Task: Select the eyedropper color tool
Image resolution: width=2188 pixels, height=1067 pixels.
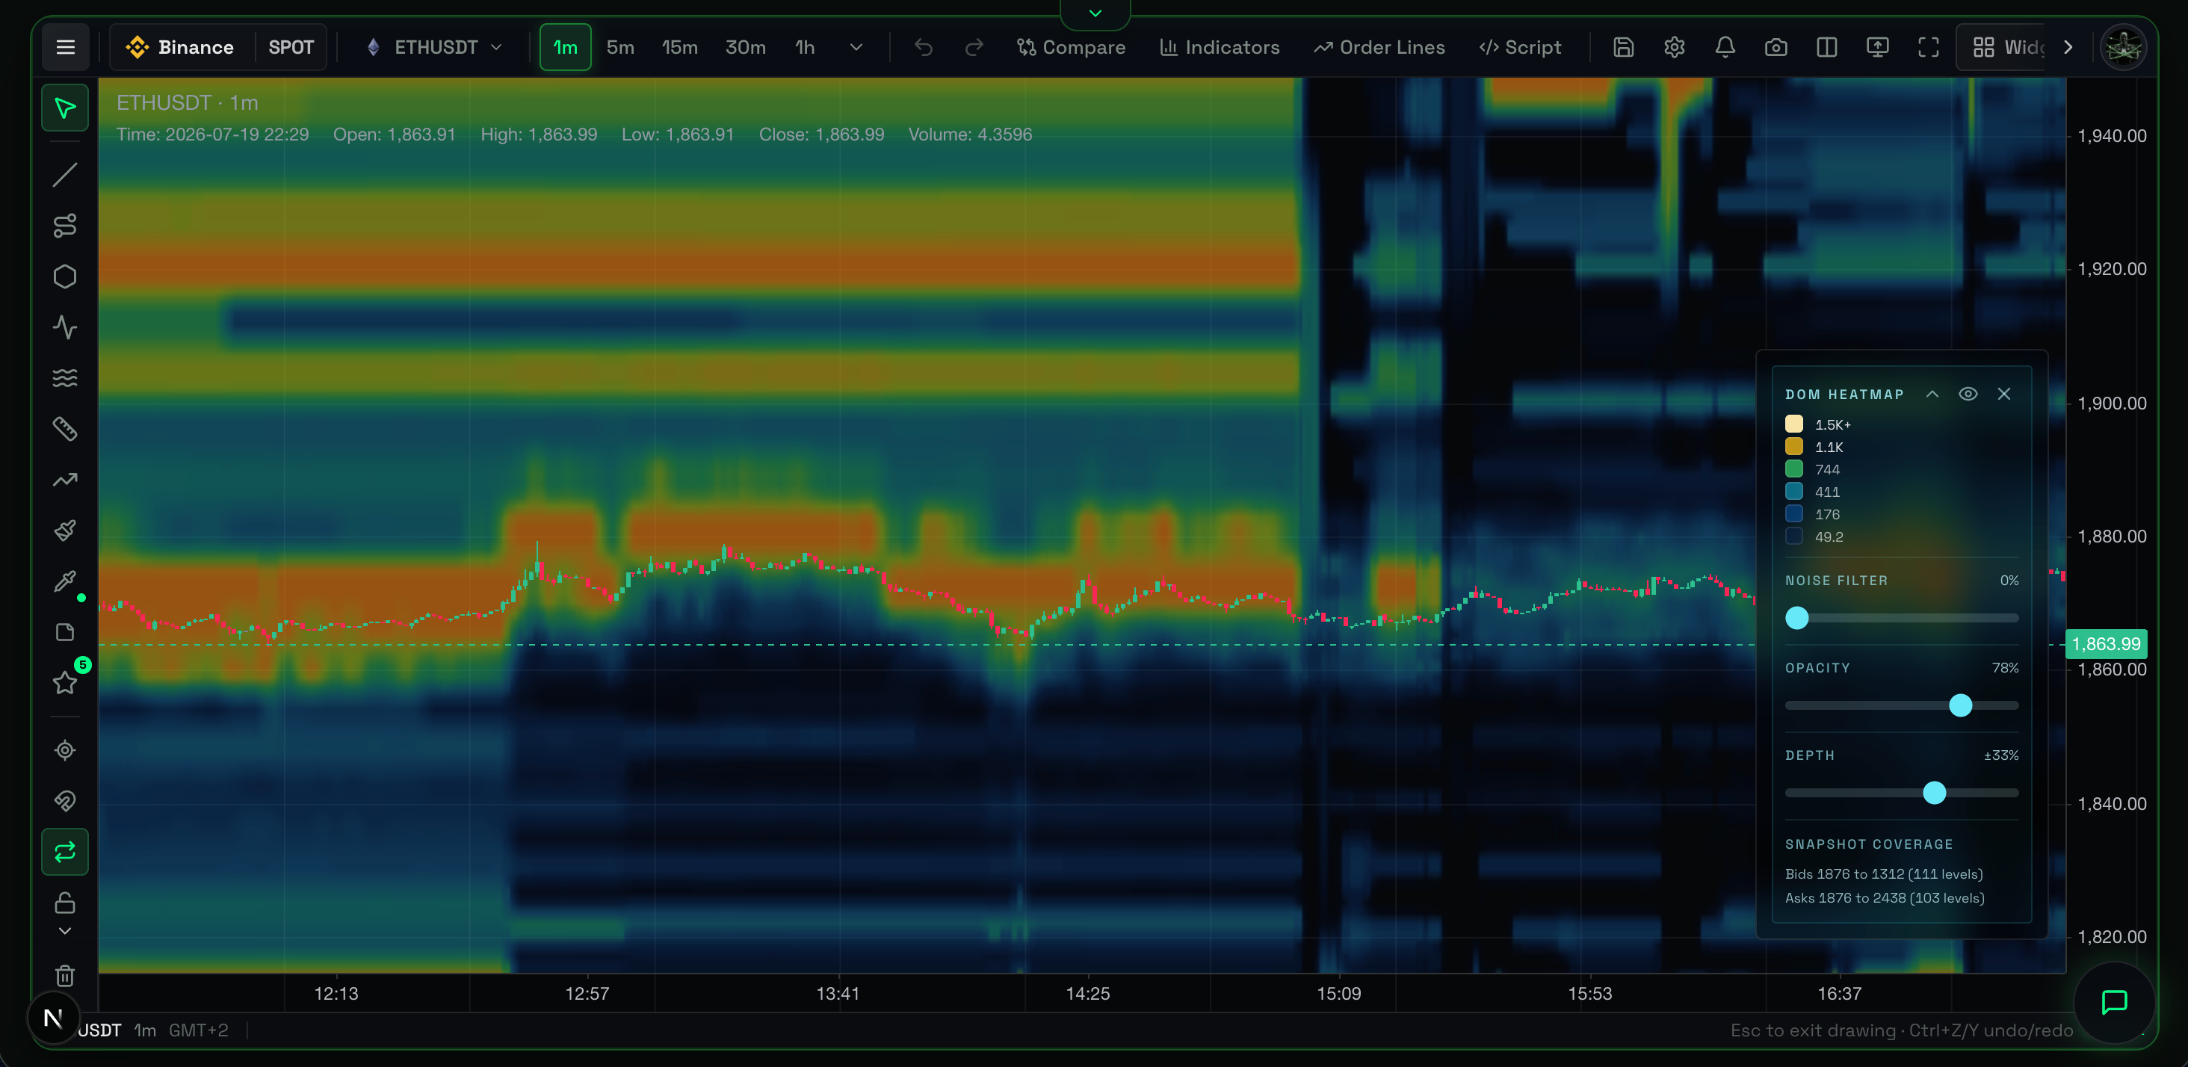Action: click(66, 581)
